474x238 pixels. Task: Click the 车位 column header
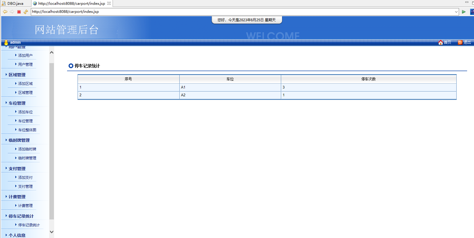(230, 79)
